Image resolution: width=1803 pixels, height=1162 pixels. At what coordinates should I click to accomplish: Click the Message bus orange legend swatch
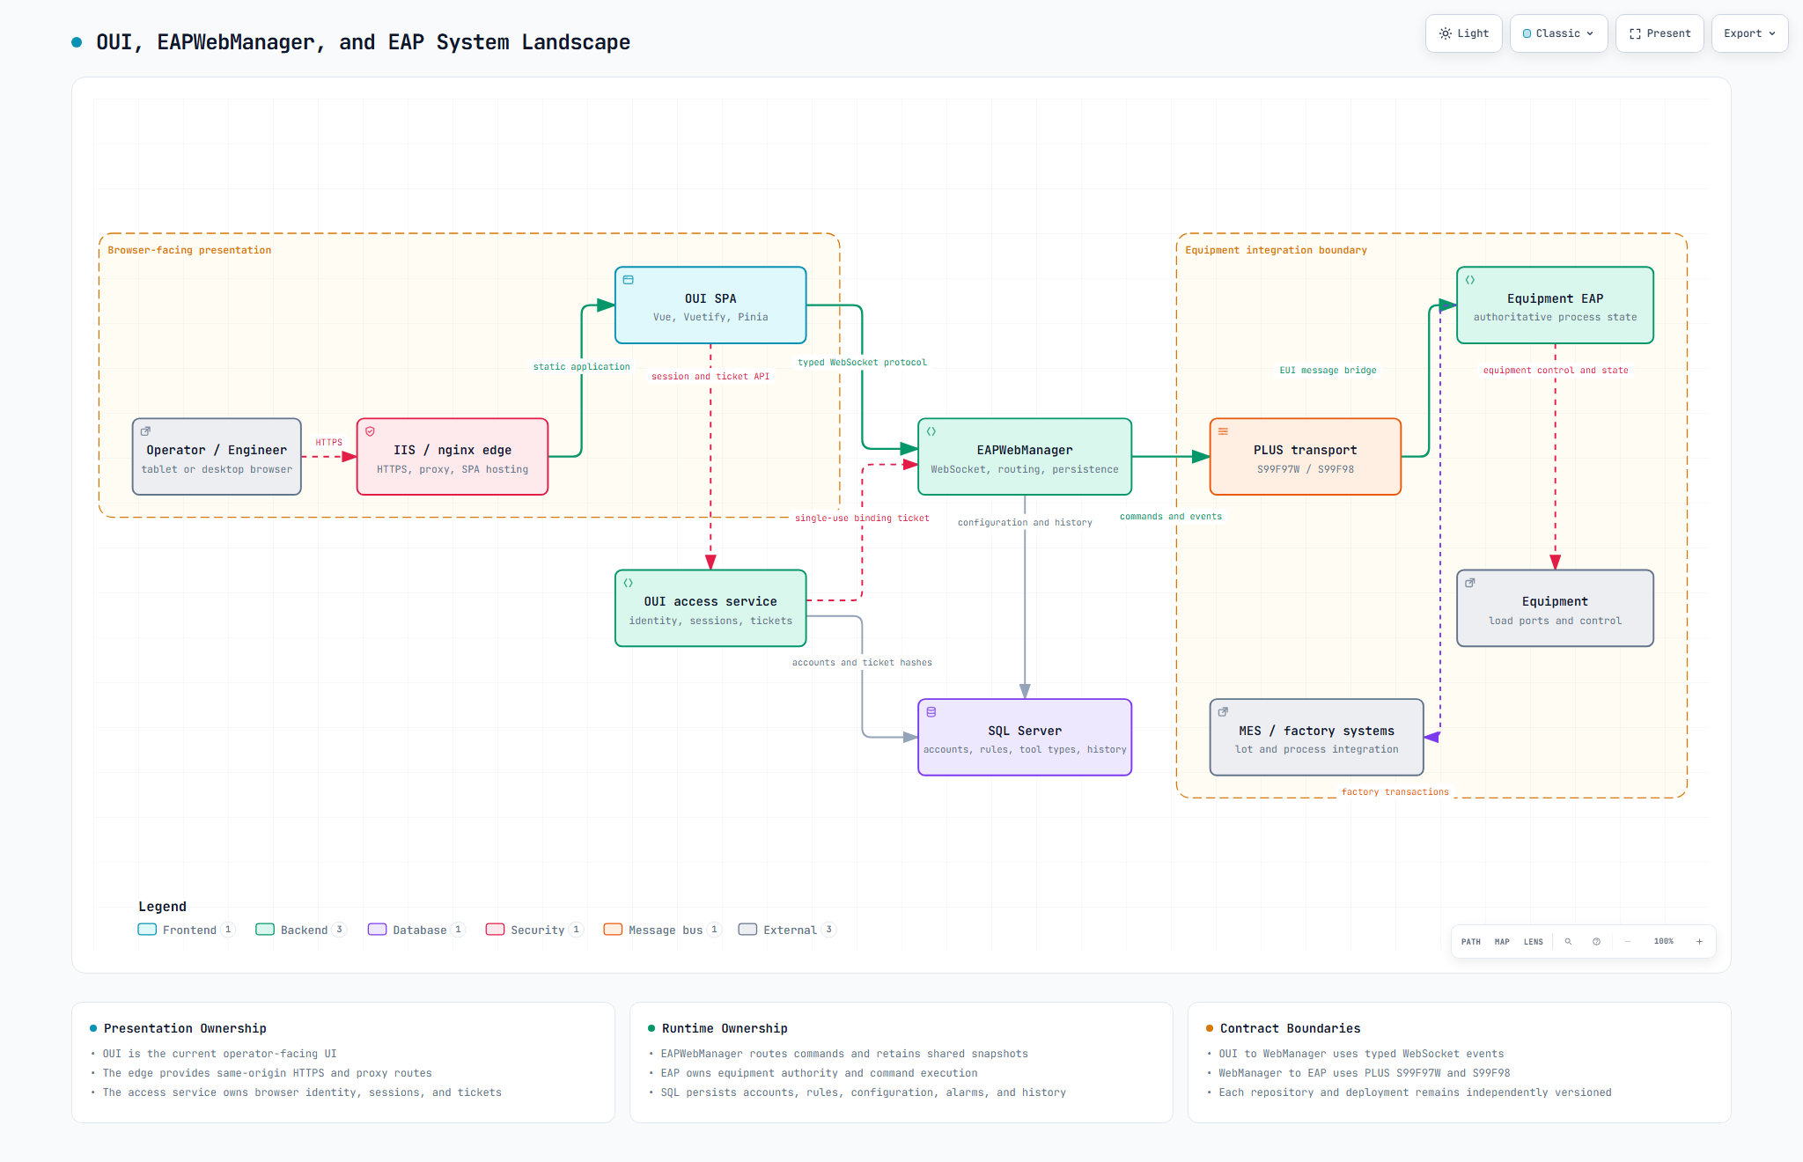(613, 930)
